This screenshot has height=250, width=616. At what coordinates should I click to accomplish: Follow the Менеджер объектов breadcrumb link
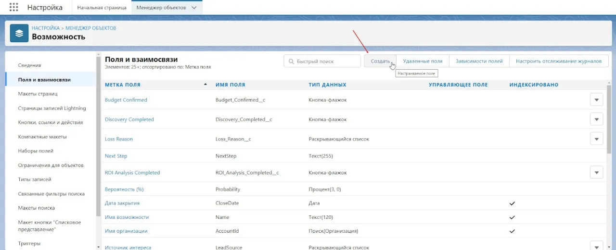click(x=90, y=28)
